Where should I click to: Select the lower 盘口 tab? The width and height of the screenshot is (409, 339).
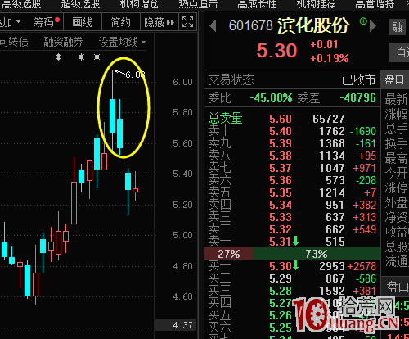pyautogui.click(x=396, y=287)
